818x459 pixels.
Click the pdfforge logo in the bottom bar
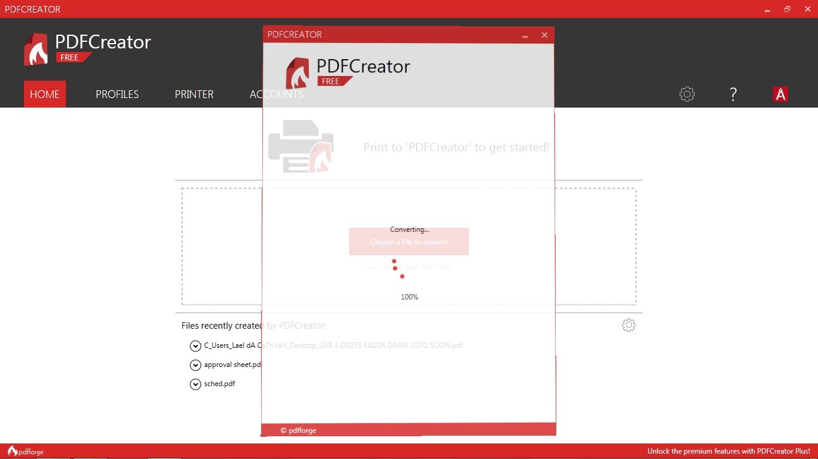[25, 451]
